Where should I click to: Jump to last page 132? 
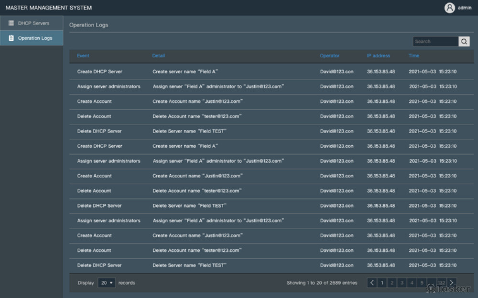click(x=441, y=283)
